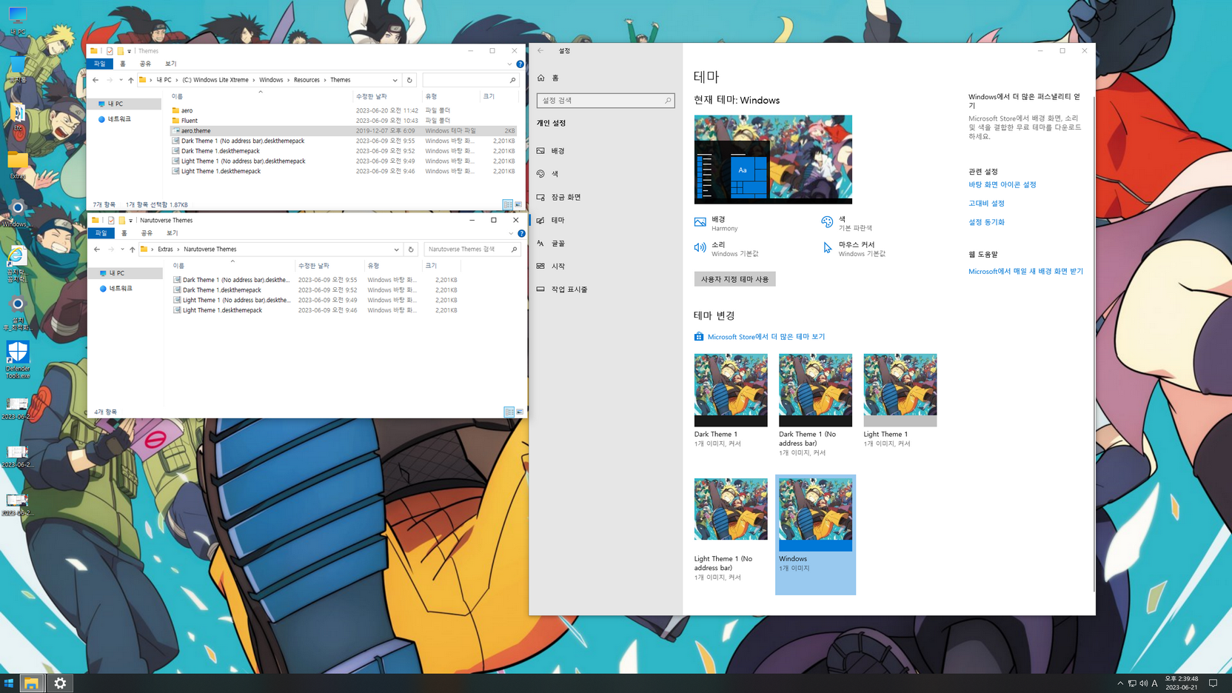
Task: Open 파일 tab in Themes explorer window
Action: point(100,64)
